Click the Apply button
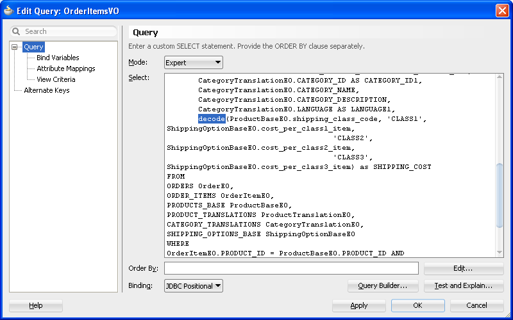This screenshot has width=513, height=320. [359, 306]
